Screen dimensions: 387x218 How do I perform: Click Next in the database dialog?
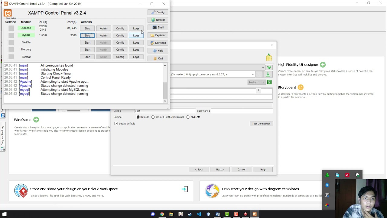point(220,169)
